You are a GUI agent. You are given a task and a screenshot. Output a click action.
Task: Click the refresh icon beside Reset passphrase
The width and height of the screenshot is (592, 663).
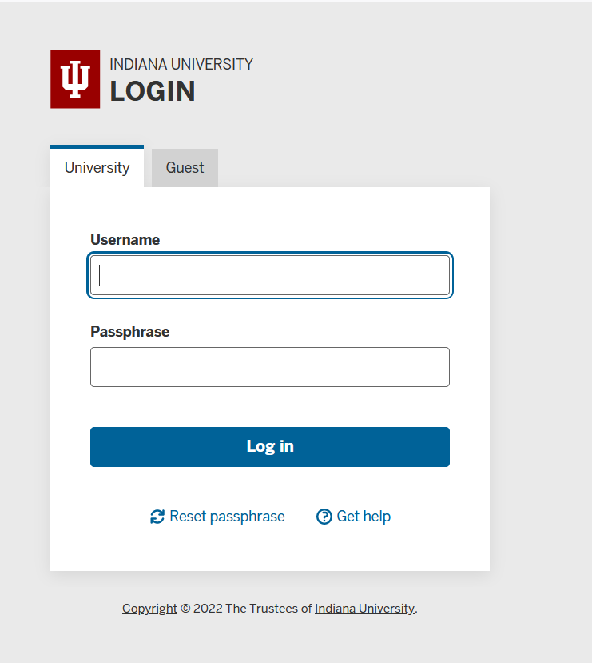tap(156, 517)
